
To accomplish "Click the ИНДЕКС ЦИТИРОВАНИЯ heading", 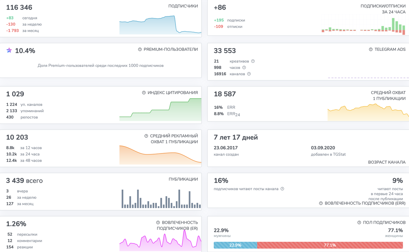I will tap(173, 93).
